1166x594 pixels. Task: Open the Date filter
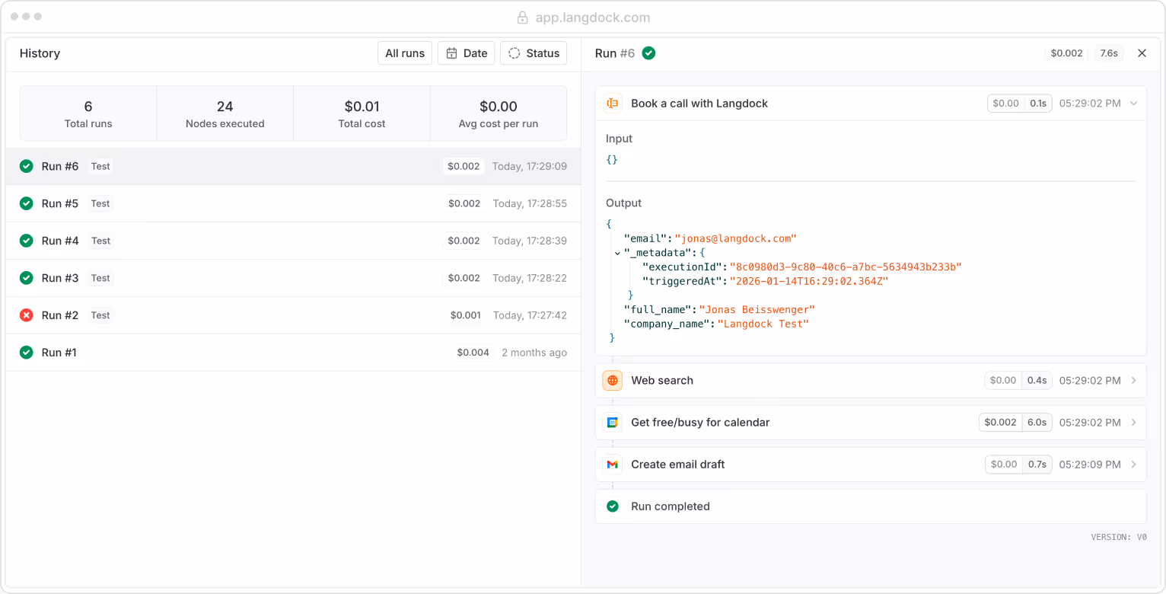tap(467, 53)
